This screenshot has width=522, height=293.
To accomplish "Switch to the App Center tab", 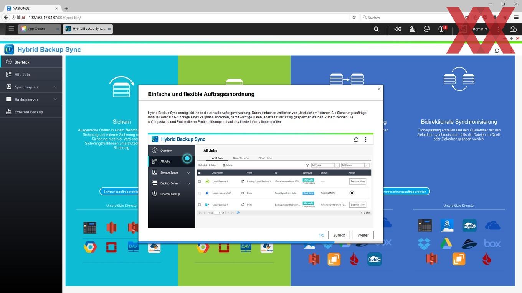I will pos(40,29).
